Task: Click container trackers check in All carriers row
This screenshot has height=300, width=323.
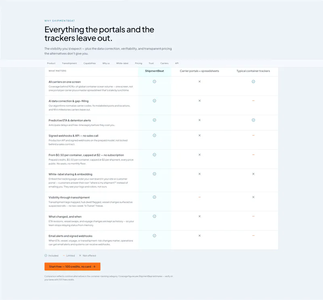Action: click(254, 82)
